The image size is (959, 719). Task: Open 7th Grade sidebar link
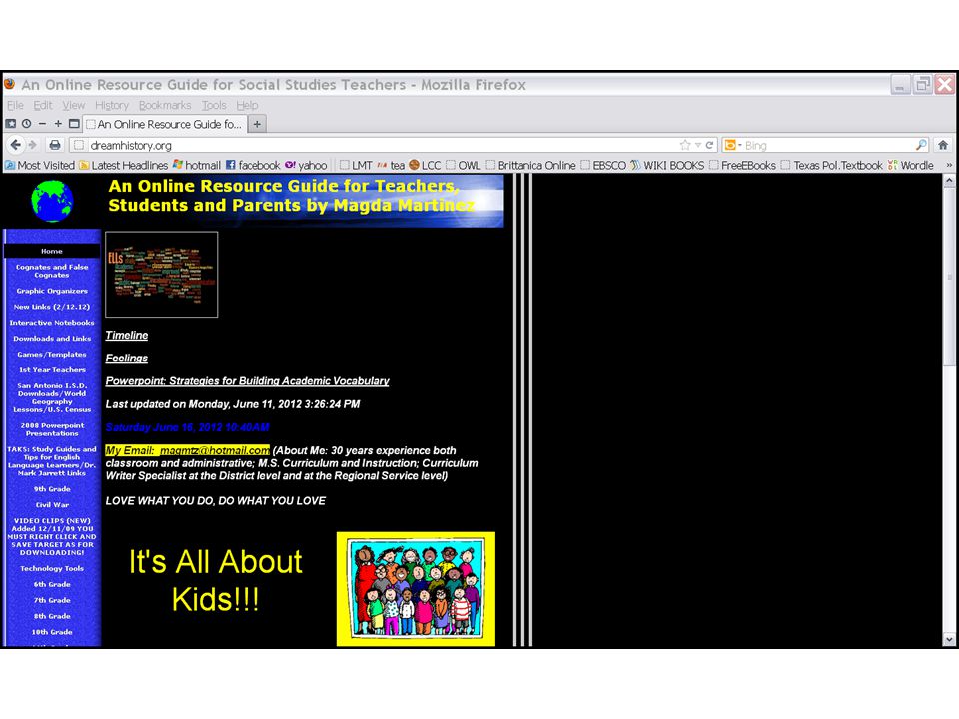52,600
